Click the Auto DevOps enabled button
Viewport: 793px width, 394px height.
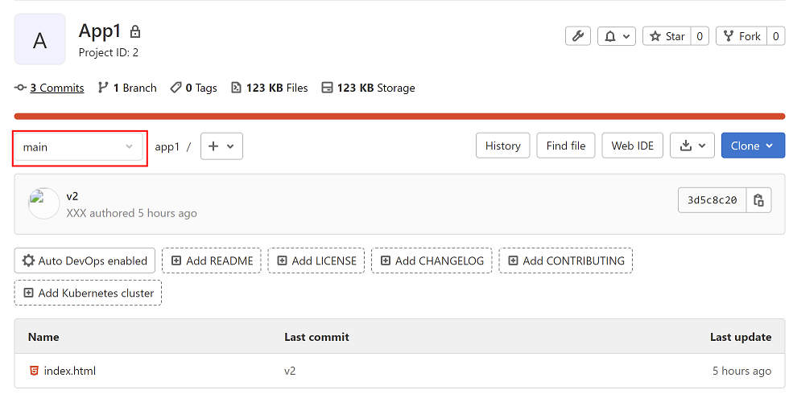coord(85,261)
